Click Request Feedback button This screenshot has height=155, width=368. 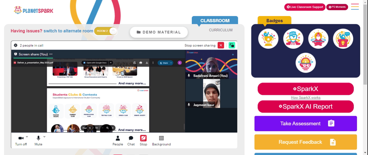[x=305, y=142]
